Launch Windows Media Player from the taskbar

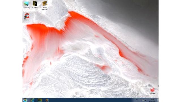pyautogui.click(x=47, y=100)
